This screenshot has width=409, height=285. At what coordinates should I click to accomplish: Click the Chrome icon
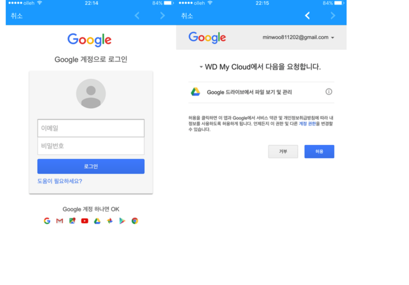(135, 221)
